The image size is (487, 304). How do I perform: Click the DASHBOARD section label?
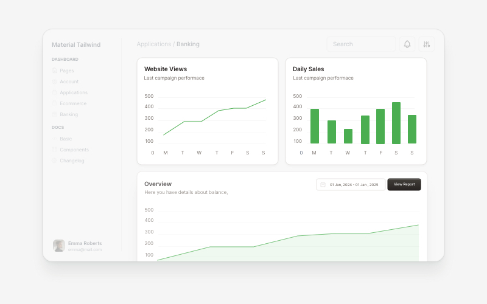tap(65, 59)
